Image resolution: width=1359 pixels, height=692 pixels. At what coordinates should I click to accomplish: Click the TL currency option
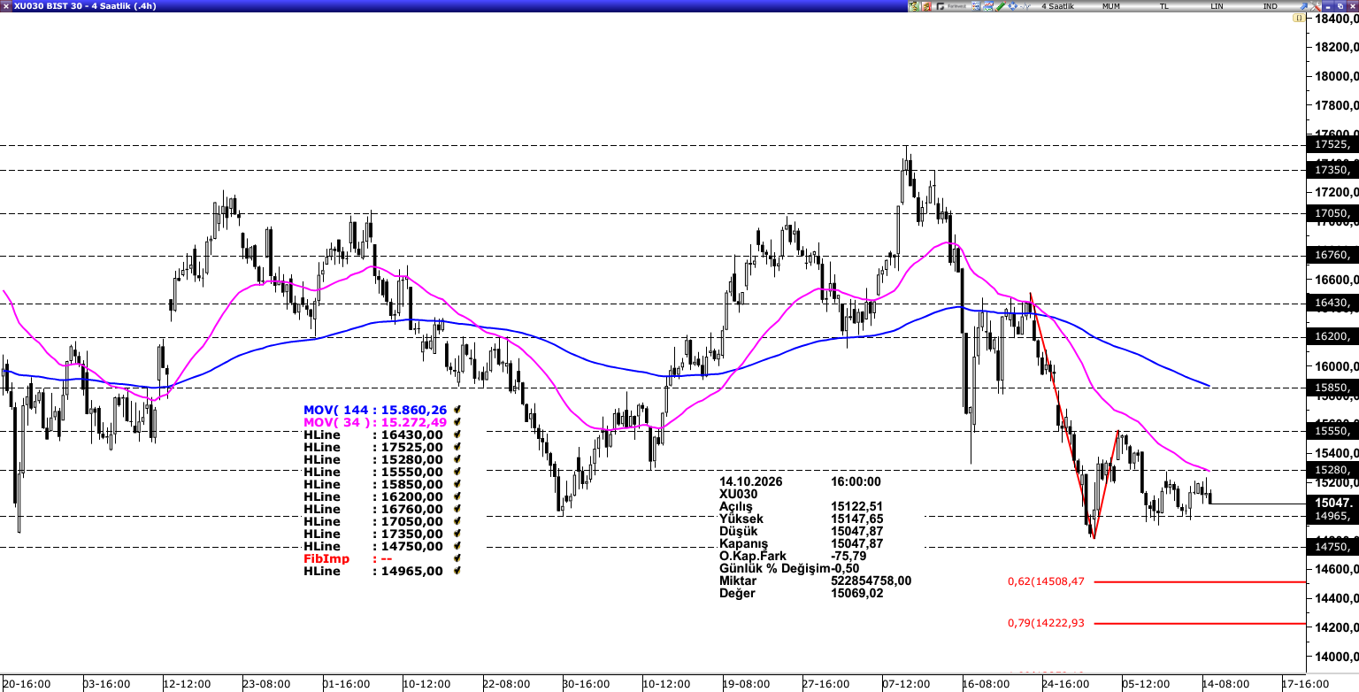[x=1164, y=6]
